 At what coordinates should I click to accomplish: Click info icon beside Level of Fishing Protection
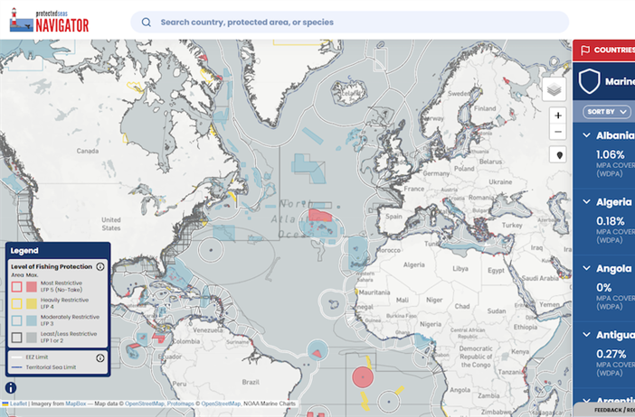pyautogui.click(x=100, y=266)
